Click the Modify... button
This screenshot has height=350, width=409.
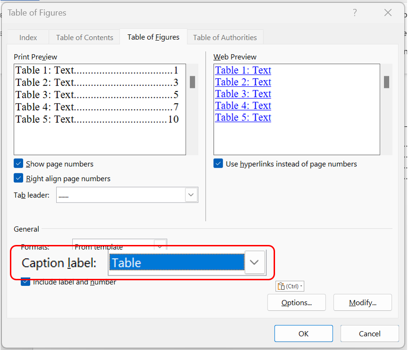tap(362, 302)
